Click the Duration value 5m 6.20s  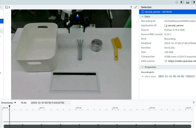pyautogui.click(x=169, y=48)
